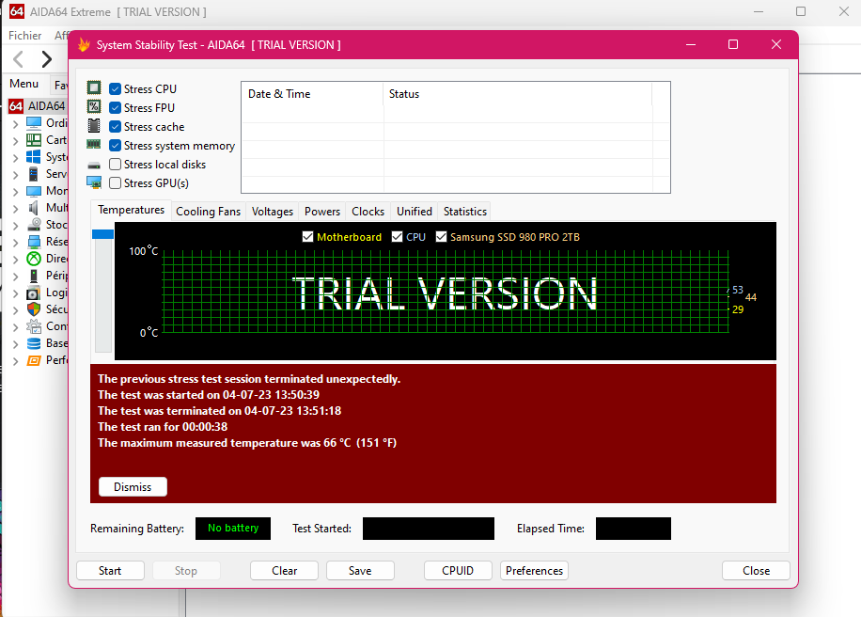Toggle Samsung SSD 980 PRO 2TB checkbox
Screen dimensions: 861x617
(x=441, y=236)
